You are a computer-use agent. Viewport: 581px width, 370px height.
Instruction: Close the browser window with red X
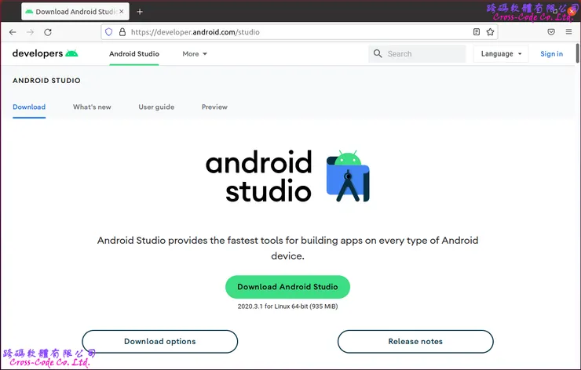click(x=572, y=12)
